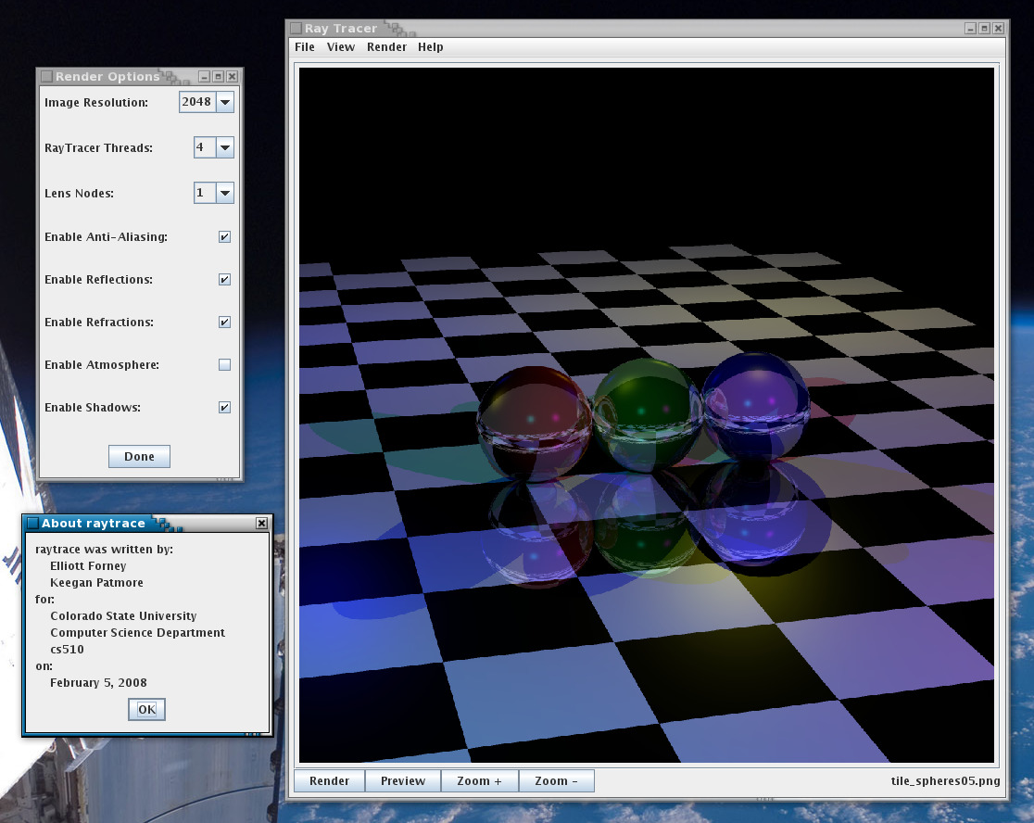Maximize the Render Options window
Viewport: 1034px width, 823px height.
[219, 77]
